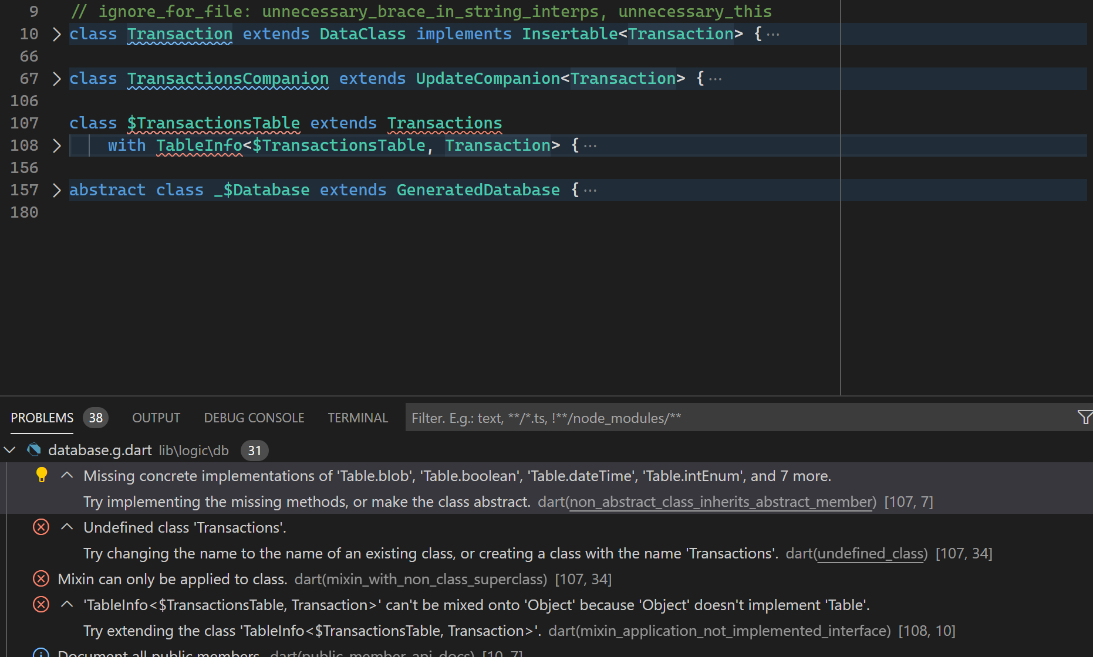Expand the TransactionsCompanion class fold chevron

pos(56,78)
